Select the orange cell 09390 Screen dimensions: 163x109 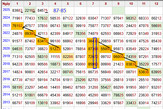(x=30, y=34)
